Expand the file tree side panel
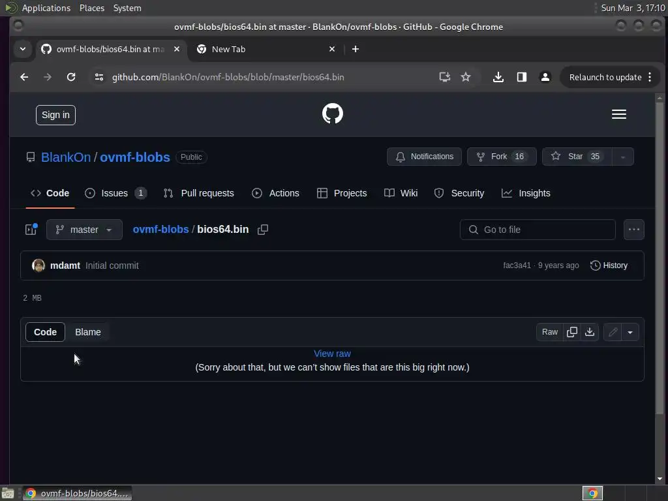The height and width of the screenshot is (501, 668). point(31,230)
